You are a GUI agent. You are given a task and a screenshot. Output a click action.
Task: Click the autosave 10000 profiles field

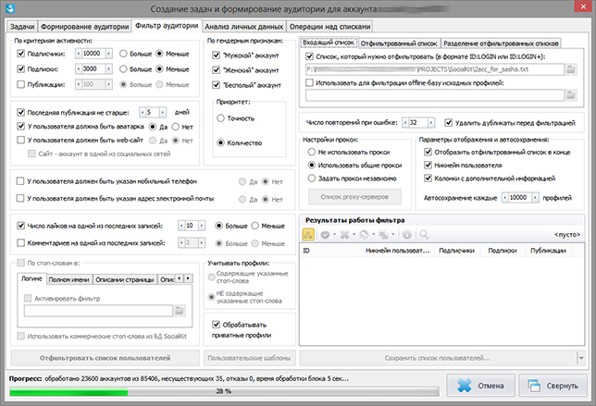(520, 198)
